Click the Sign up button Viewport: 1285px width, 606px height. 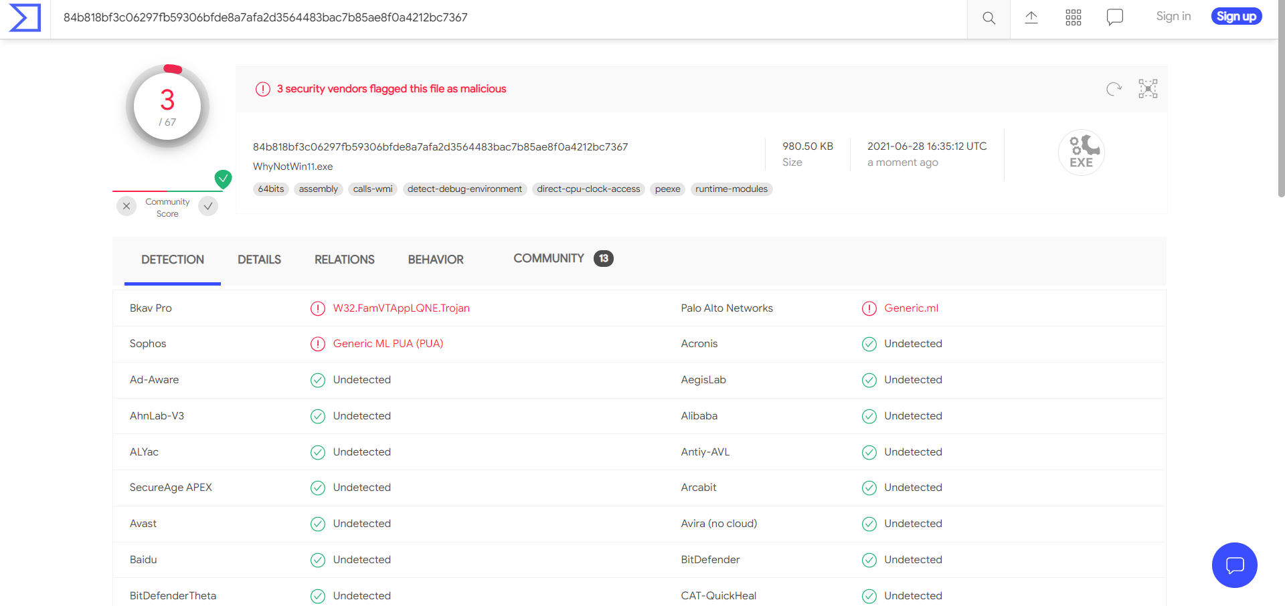[1236, 16]
